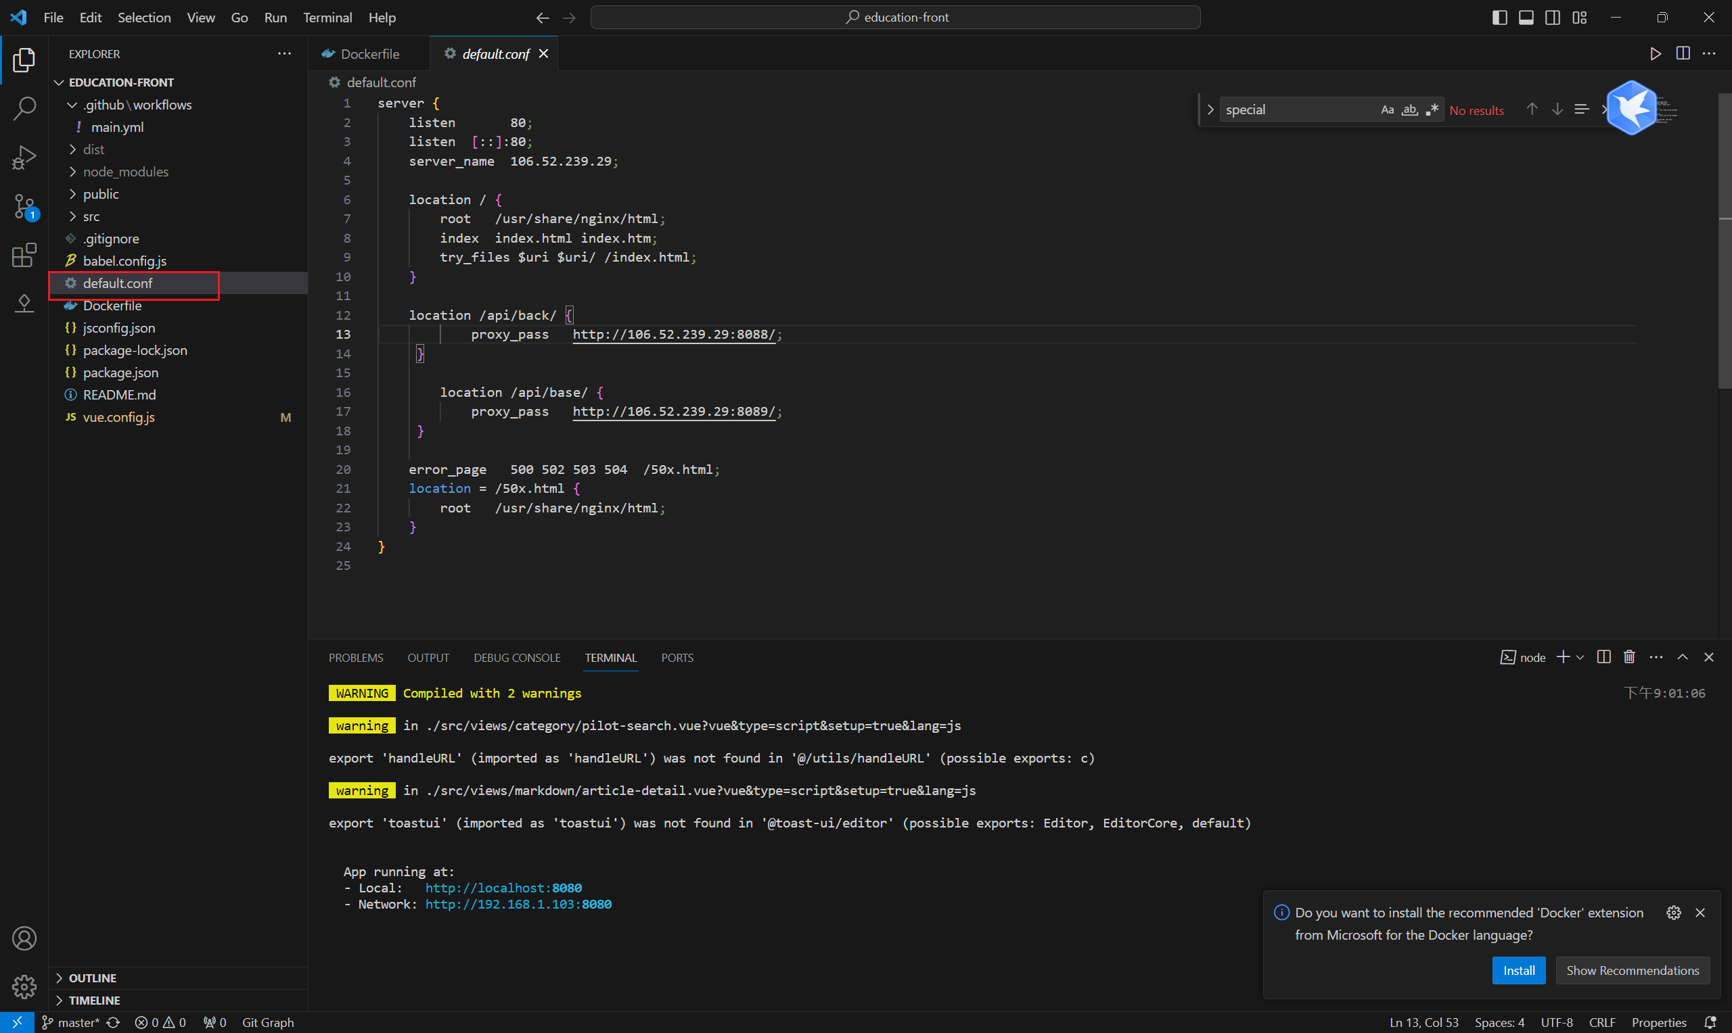Switch to the PROBLEMS panel tab
Screen dimensions: 1732x1033
(x=355, y=658)
